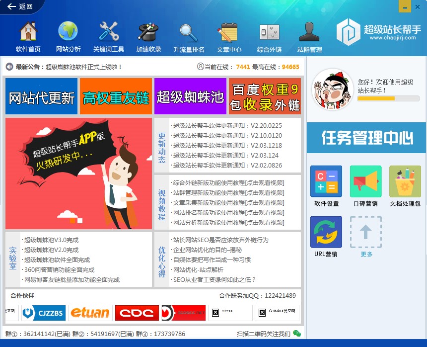Click the CJZZBS partner logo
This screenshot has width=427, height=347.
(44, 313)
